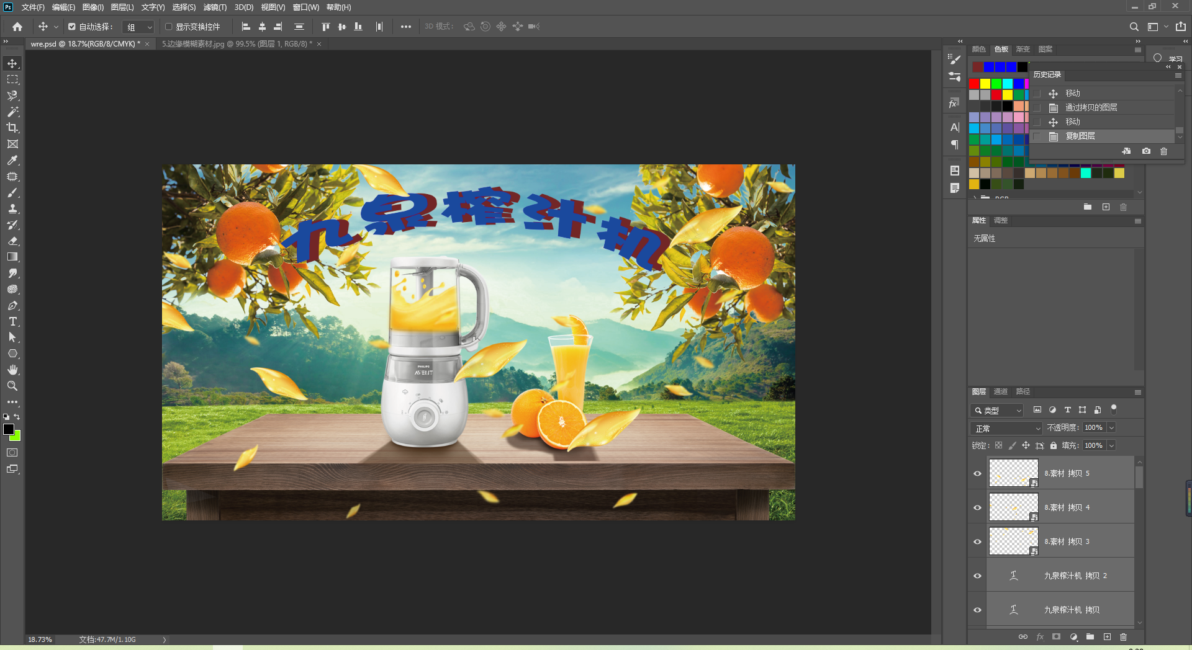1192x650 pixels.
Task: Add a layer mask from the Layers panel footer
Action: [x=1056, y=637]
